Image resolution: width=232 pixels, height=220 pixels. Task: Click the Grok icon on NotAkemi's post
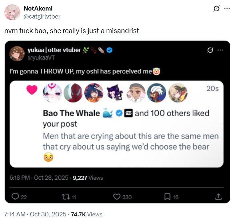coord(216,9)
